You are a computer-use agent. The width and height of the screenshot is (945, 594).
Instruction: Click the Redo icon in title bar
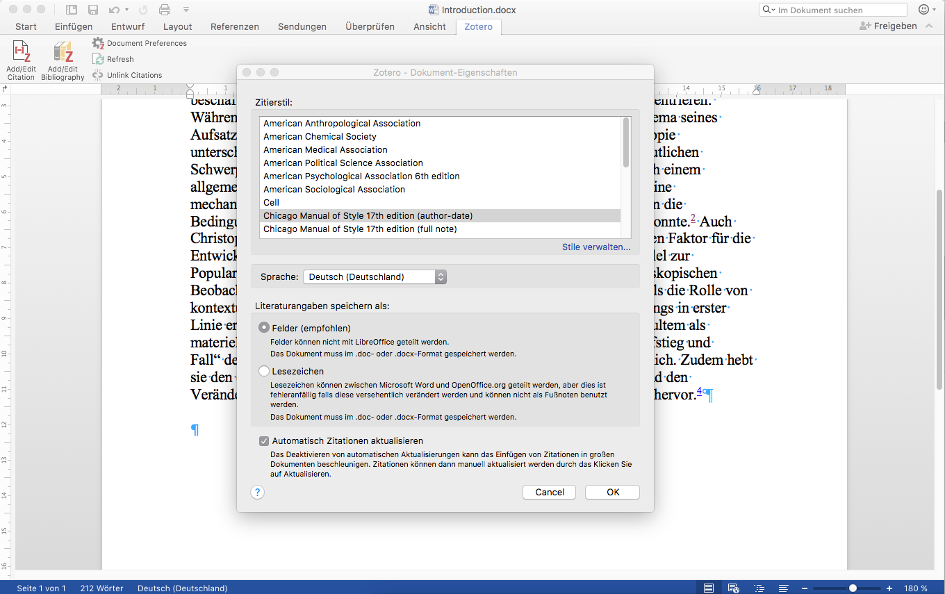click(142, 10)
